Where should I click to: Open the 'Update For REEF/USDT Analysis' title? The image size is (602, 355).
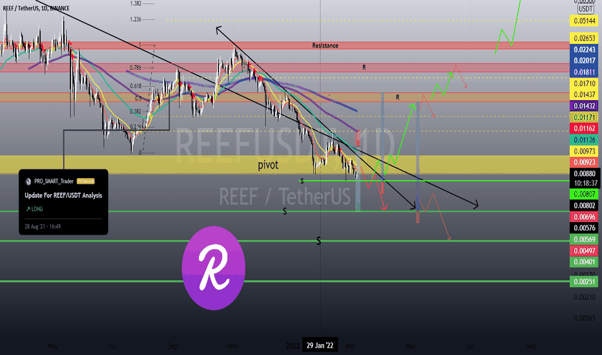click(63, 196)
